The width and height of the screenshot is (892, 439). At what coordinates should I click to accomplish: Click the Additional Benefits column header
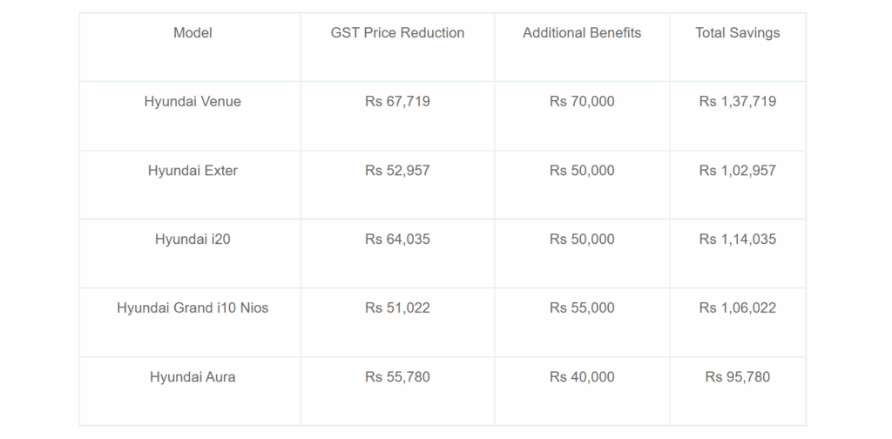click(x=582, y=33)
